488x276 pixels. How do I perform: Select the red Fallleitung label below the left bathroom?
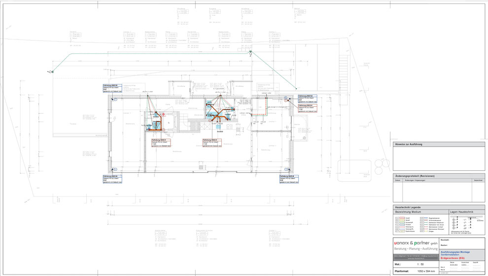pyautogui.click(x=161, y=143)
